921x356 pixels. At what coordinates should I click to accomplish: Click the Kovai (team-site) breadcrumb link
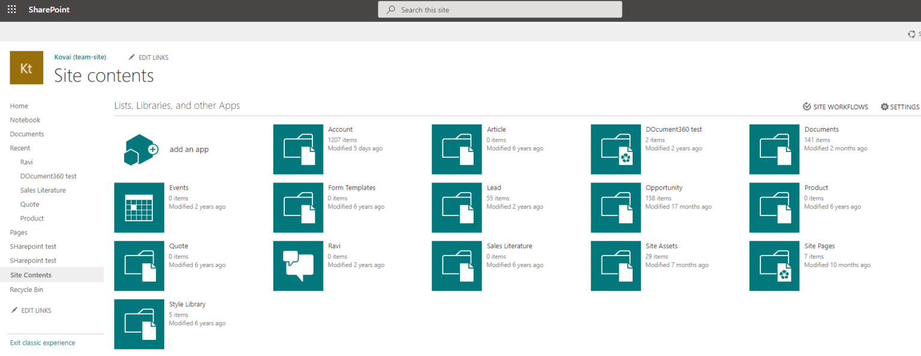click(80, 57)
